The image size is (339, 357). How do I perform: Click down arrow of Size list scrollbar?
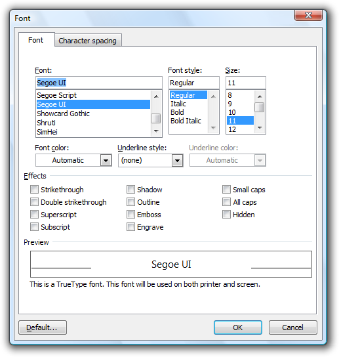(260, 128)
